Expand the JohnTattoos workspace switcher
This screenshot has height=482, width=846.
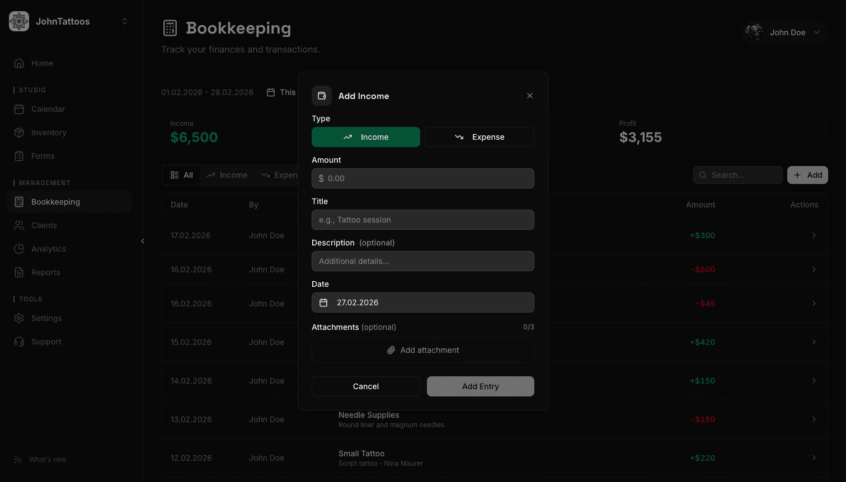click(x=68, y=21)
